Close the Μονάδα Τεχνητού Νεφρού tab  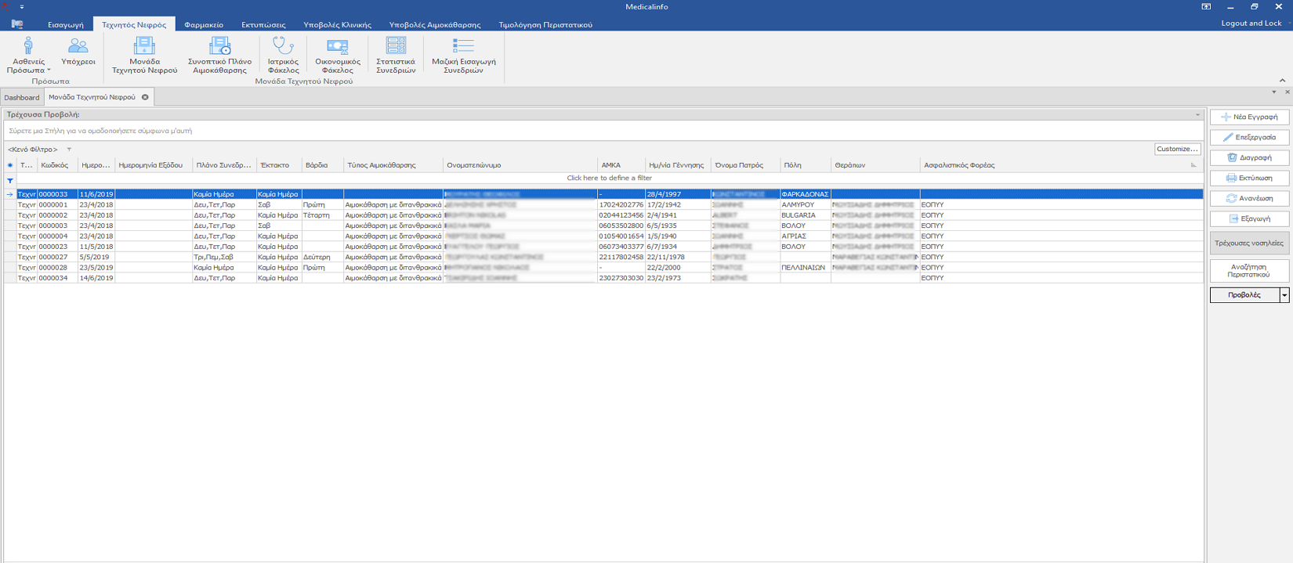point(145,97)
